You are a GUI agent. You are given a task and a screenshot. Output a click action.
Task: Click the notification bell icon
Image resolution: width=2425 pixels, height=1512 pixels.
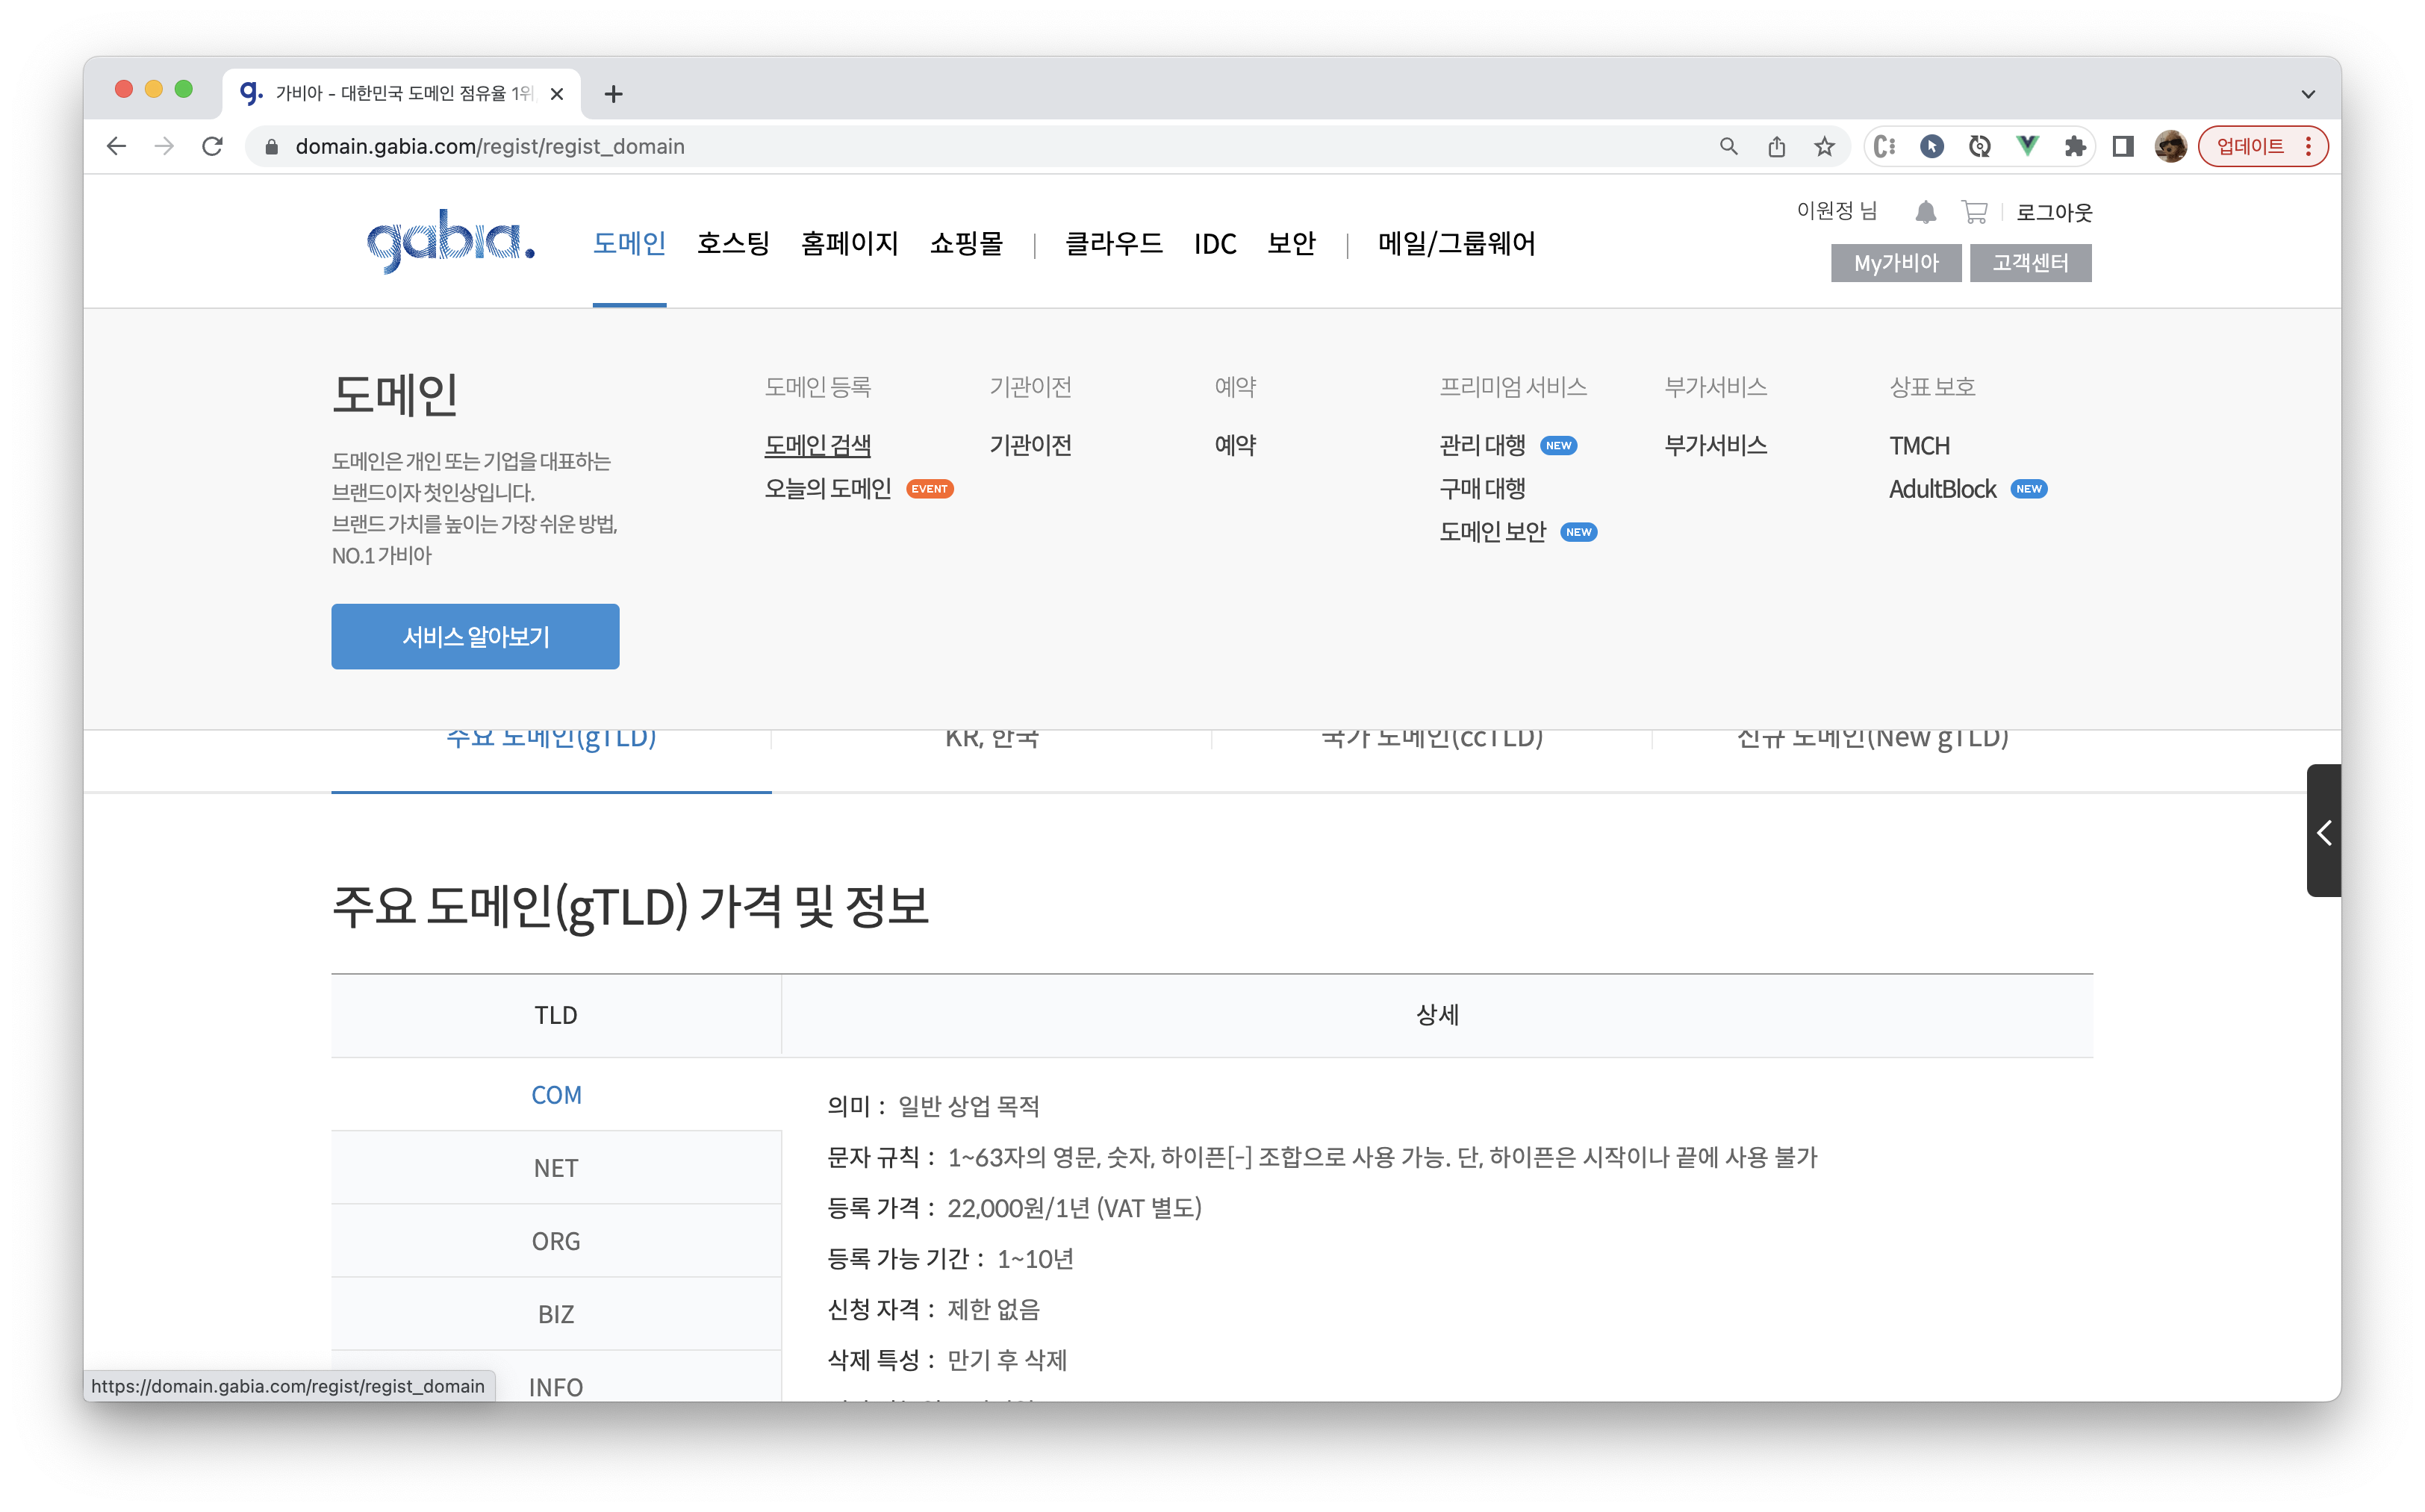point(1925,212)
